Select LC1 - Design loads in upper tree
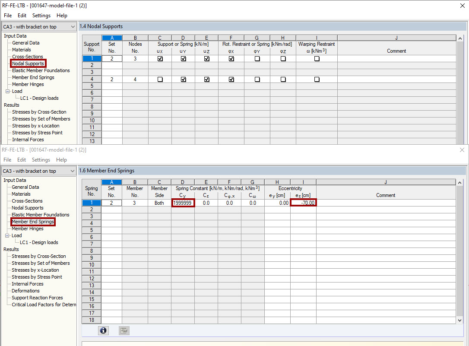 coord(39,98)
